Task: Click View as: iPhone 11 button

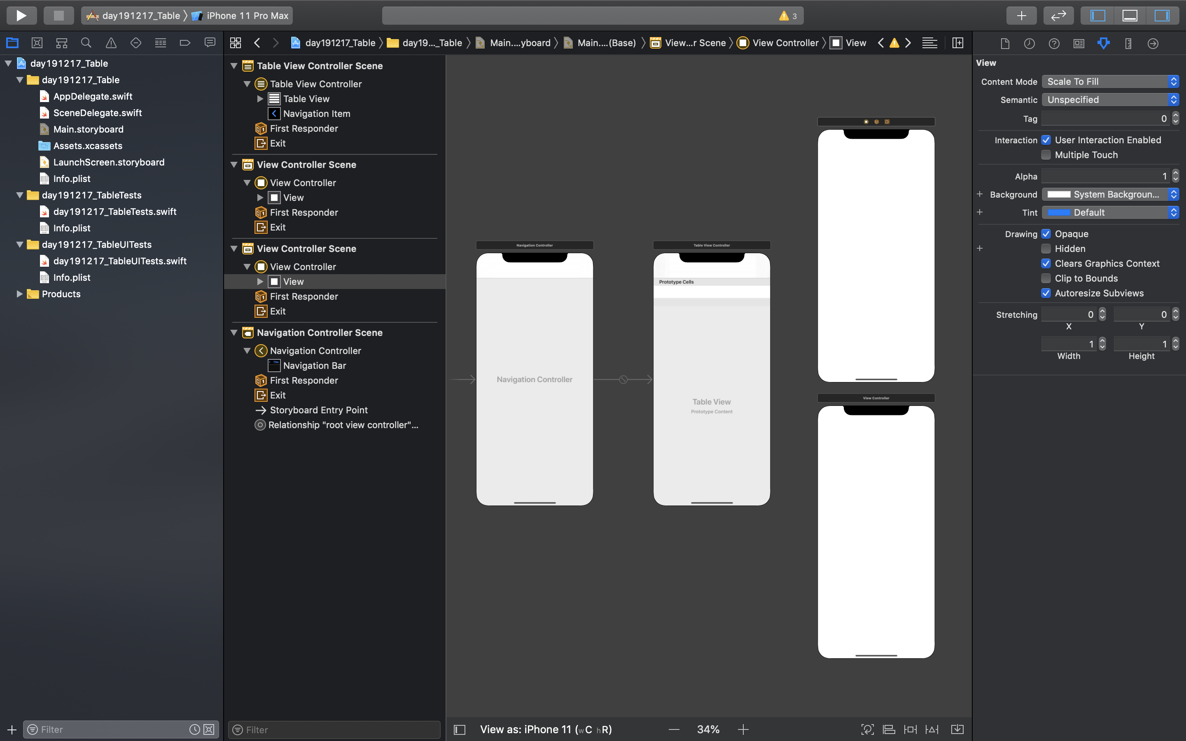Action: (x=546, y=729)
